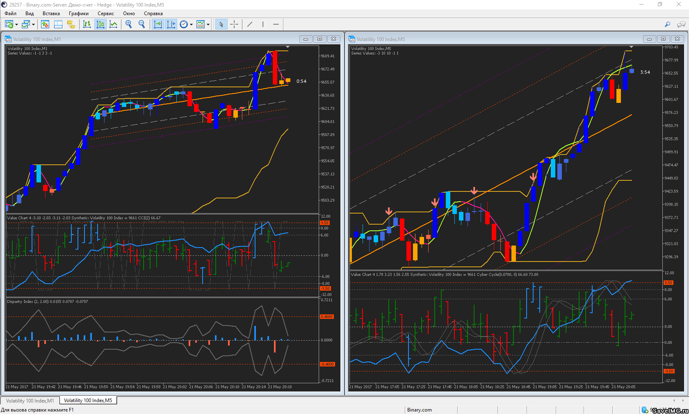Toggle candlestick chart mode
Screen dimensions: 689x414
[x=100, y=25]
